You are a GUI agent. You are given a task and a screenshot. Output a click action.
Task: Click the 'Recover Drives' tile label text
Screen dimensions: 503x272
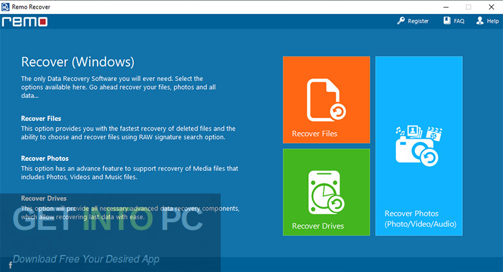318,226
